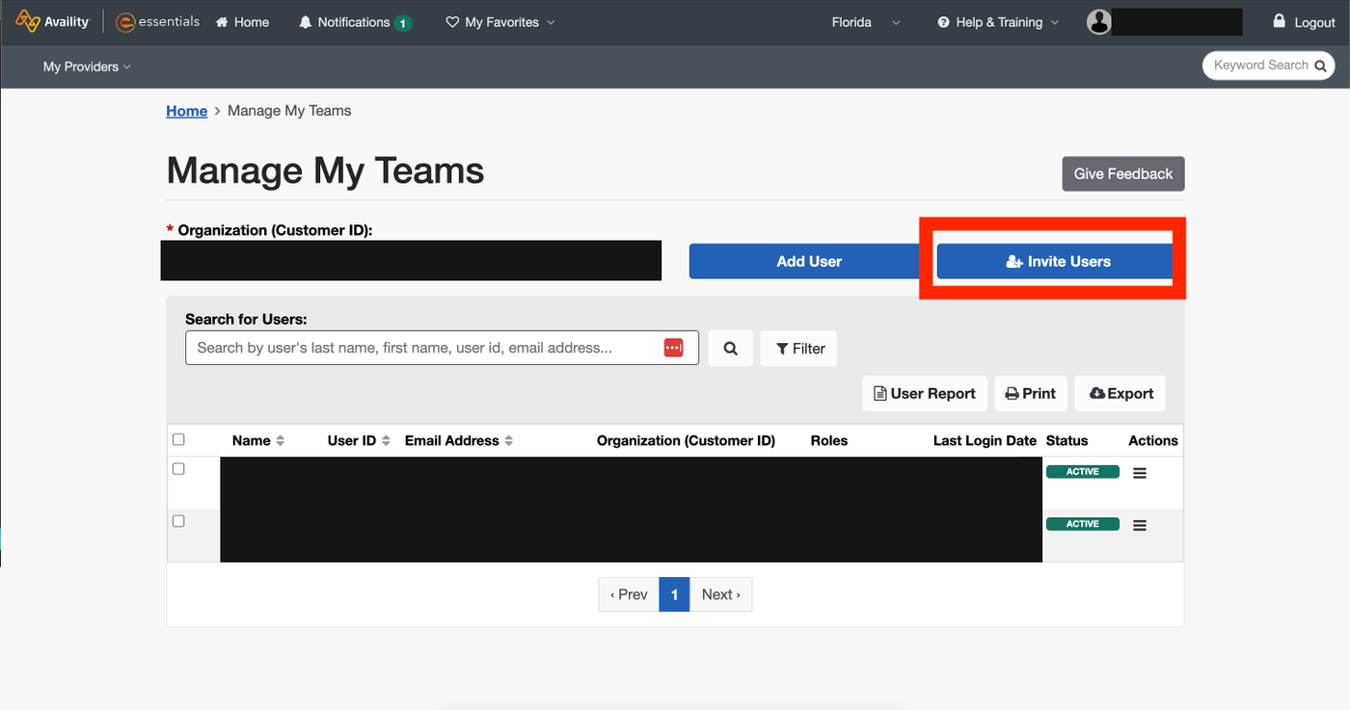Click Logout
The height and width of the screenshot is (710, 1350).
(1304, 22)
